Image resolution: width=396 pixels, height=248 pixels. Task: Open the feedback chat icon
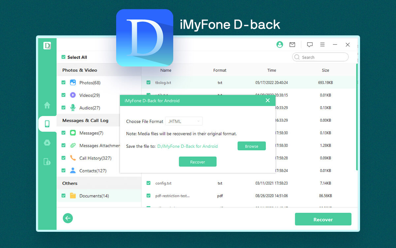(310, 45)
